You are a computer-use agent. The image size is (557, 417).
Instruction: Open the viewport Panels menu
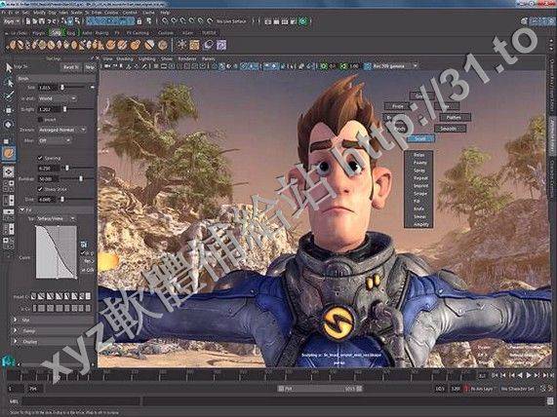(x=208, y=58)
